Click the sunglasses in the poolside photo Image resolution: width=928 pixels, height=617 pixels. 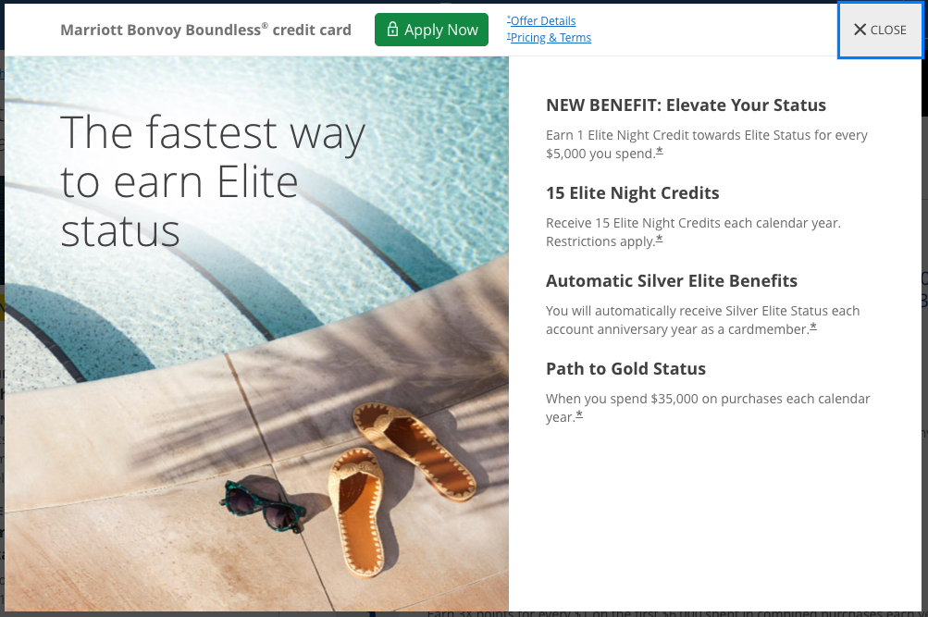coord(263,507)
